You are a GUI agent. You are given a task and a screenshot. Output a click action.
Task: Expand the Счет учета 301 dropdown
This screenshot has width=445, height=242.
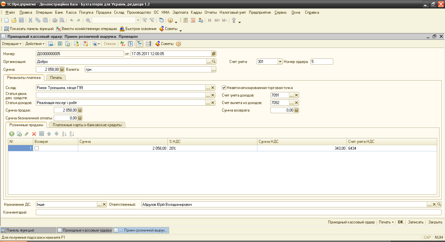click(280, 62)
